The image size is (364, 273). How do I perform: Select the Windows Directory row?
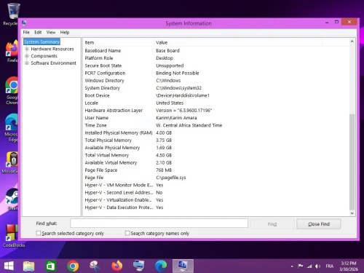click(x=216, y=81)
